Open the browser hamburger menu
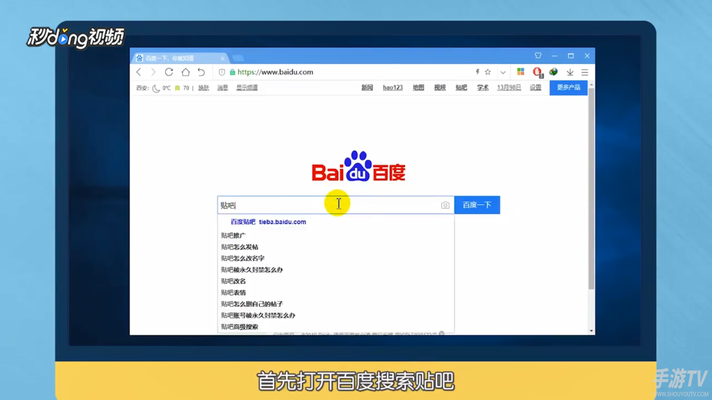This screenshot has width=712, height=400. [585, 72]
